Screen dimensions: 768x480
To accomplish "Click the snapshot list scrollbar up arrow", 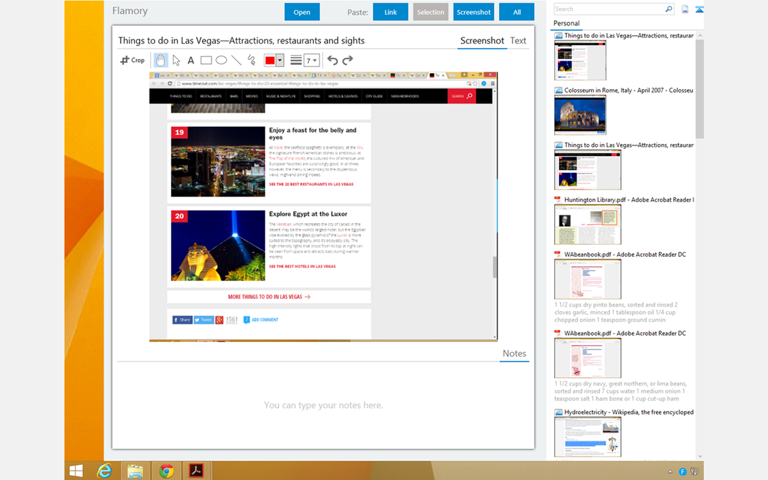I will [x=700, y=36].
